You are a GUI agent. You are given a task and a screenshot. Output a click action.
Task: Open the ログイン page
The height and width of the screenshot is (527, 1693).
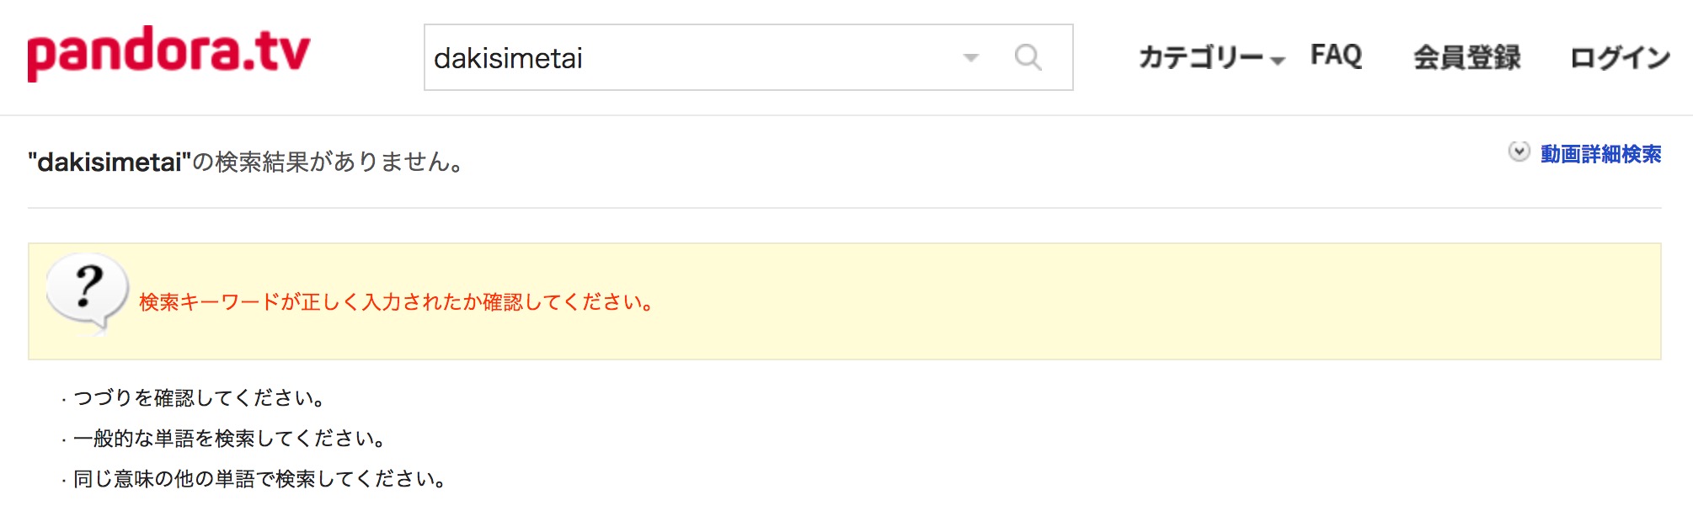[x=1620, y=57]
